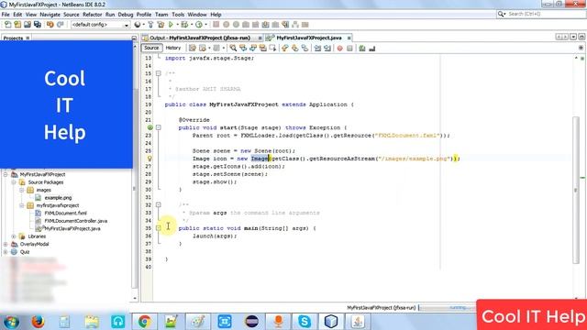Toggle the Source view button
Viewport: 587px width, 330px height.
click(151, 48)
